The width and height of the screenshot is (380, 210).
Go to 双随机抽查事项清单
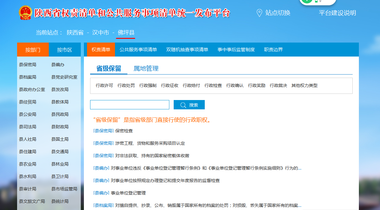coord(187,50)
